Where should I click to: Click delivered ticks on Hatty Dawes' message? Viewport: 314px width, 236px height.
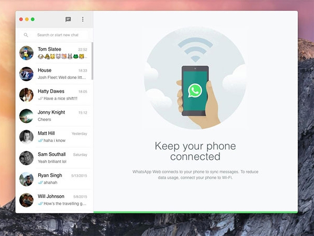[x=40, y=99]
